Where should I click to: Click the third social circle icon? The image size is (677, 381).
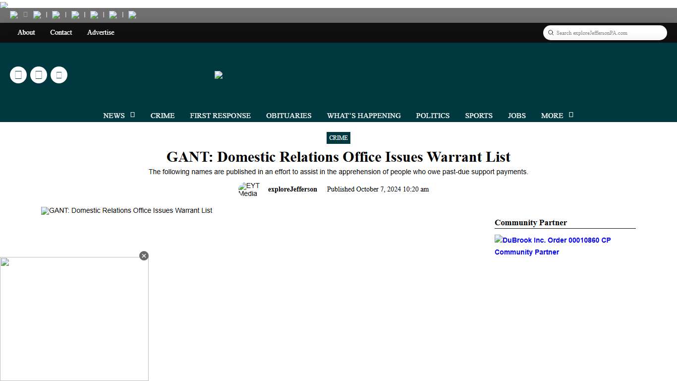pos(59,75)
